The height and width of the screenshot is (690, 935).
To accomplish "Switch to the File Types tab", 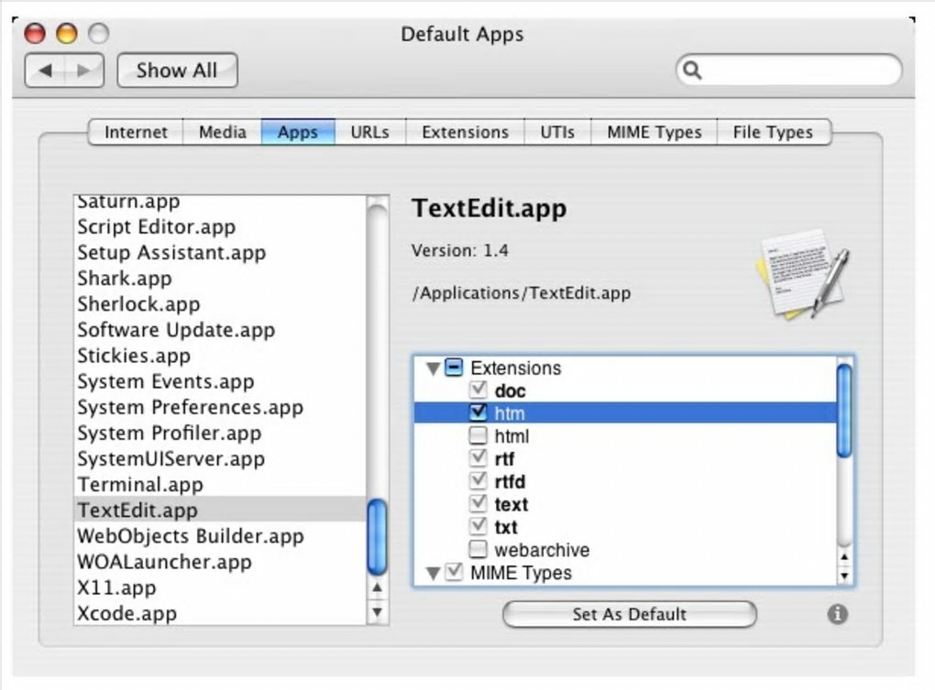I will pos(774,132).
